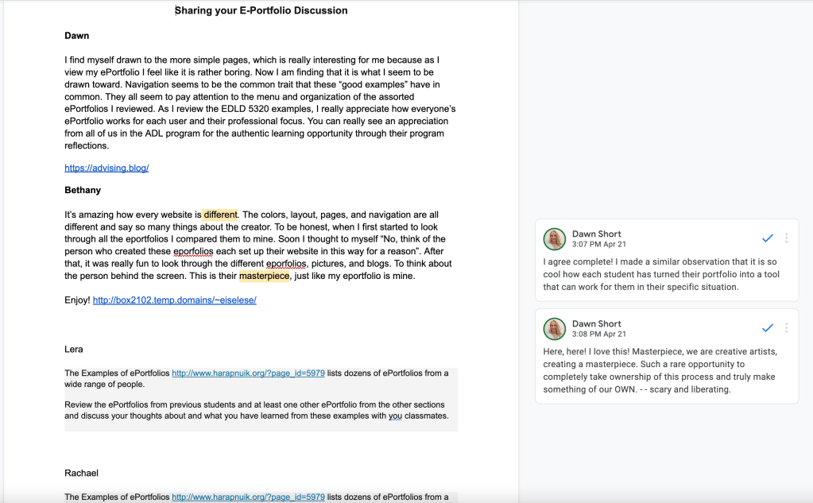Resolve the 3:08 PM comment with the checkmark

767,328
